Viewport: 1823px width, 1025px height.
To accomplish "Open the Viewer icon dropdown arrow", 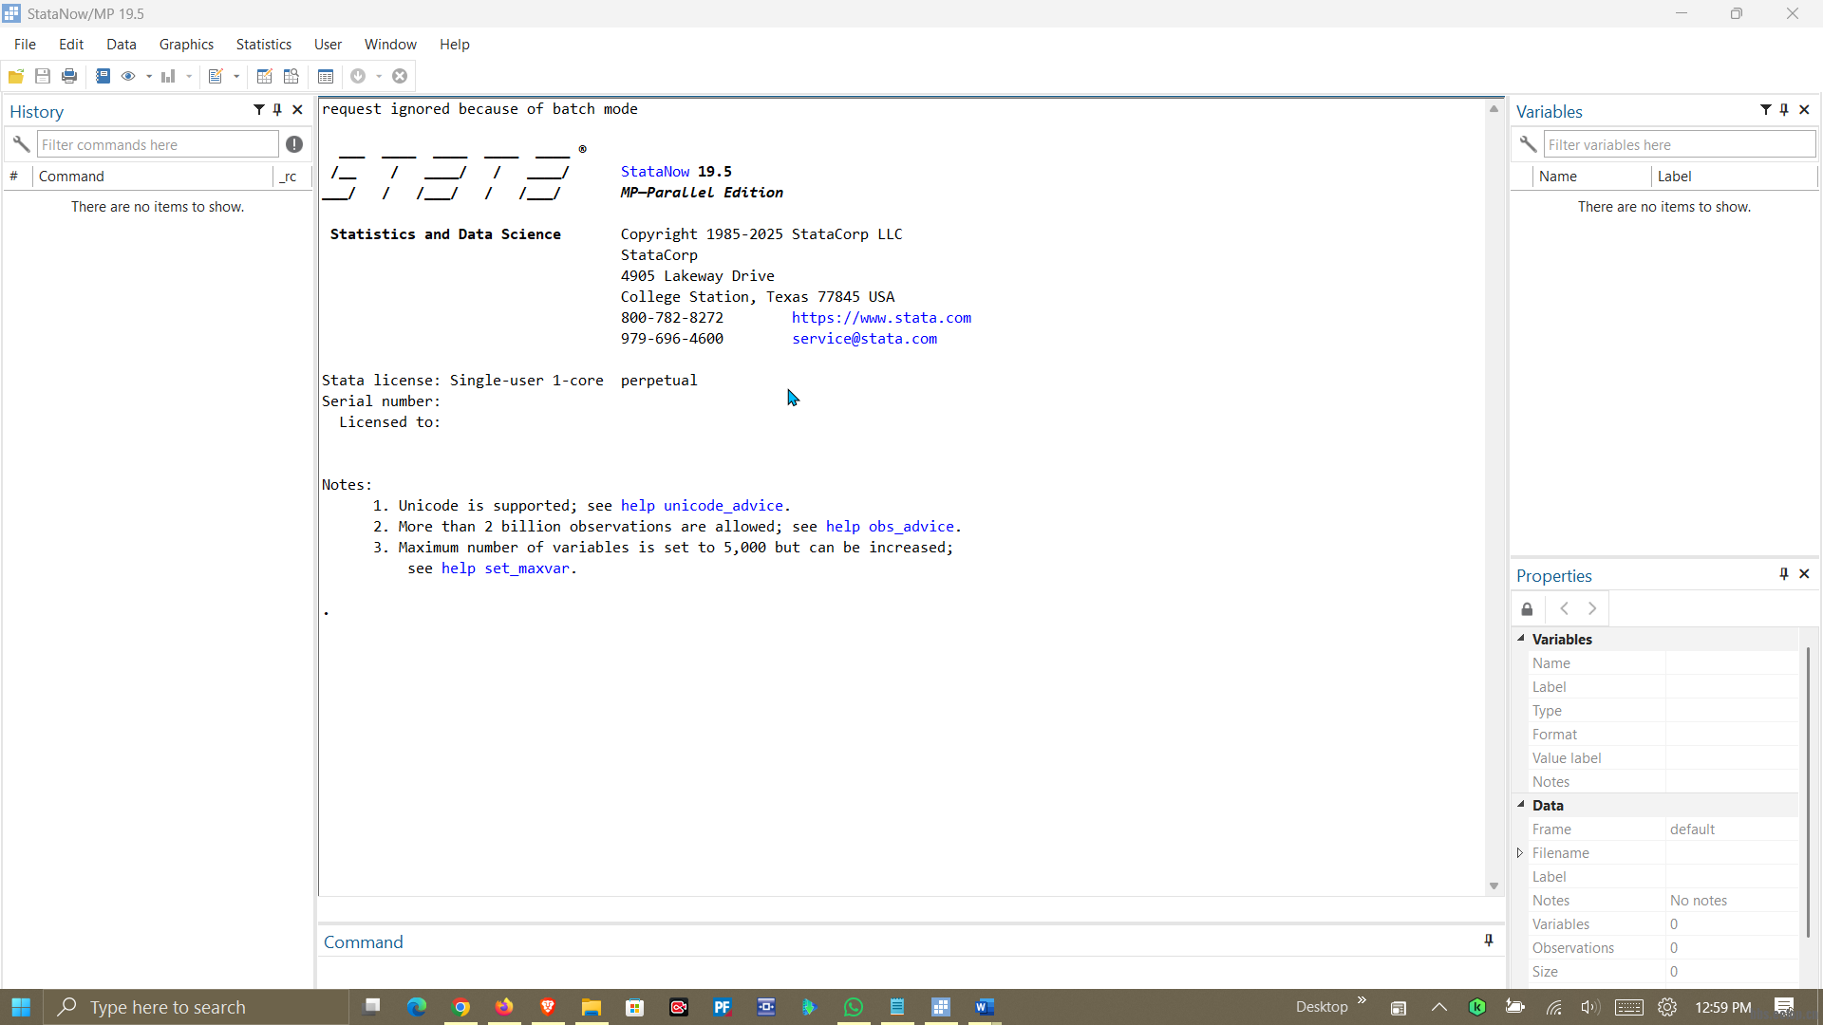I will click(x=149, y=77).
